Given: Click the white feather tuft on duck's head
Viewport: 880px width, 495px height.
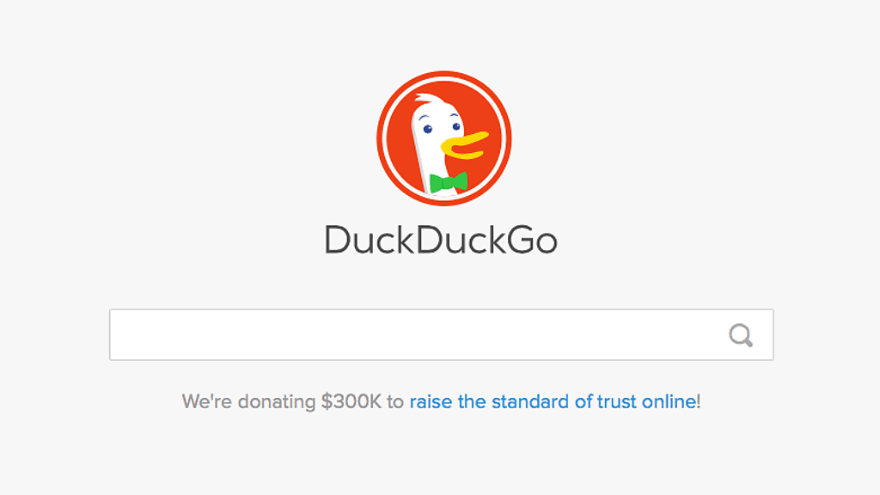Looking at the screenshot, I should tap(430, 101).
